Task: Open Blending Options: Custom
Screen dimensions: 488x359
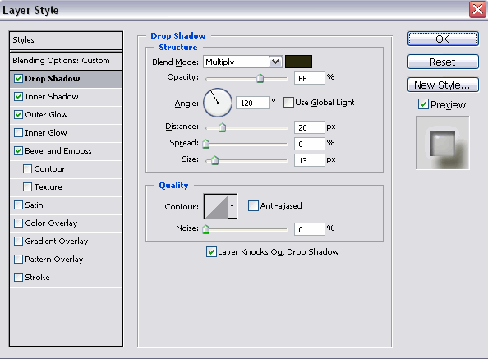Action: pyautogui.click(x=66, y=60)
